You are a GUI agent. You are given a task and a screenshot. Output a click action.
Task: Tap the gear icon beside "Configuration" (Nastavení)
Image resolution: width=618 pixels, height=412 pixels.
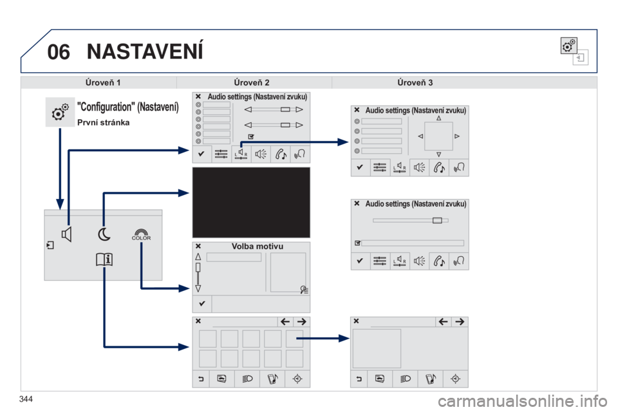pyautogui.click(x=60, y=113)
